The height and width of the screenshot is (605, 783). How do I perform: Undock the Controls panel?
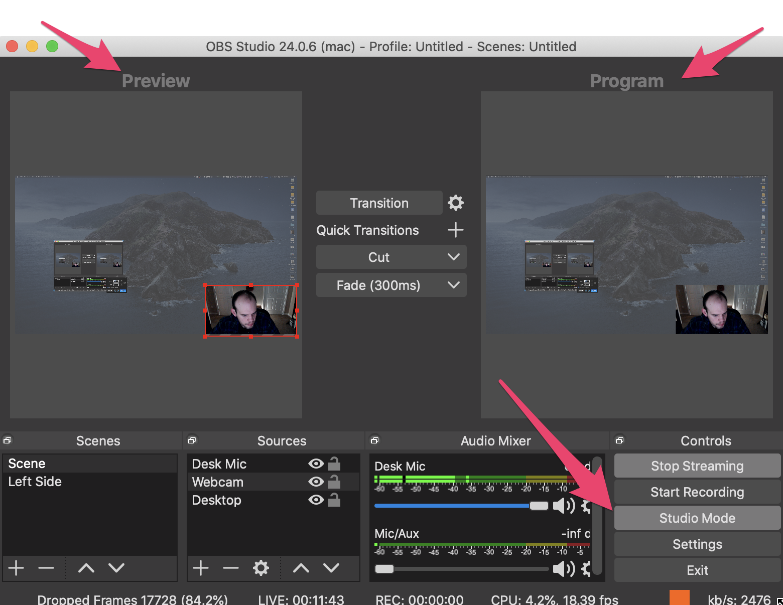tap(619, 440)
